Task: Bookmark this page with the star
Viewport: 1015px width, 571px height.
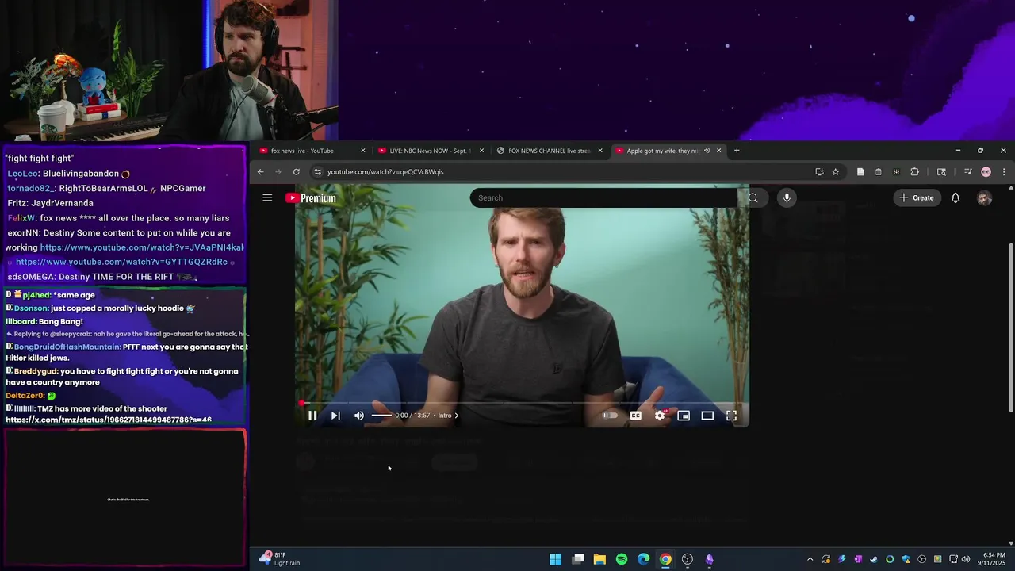Action: [835, 172]
